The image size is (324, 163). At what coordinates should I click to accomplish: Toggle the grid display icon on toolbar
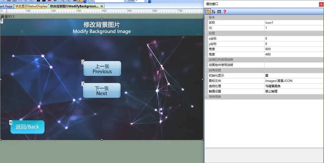[75, 1]
